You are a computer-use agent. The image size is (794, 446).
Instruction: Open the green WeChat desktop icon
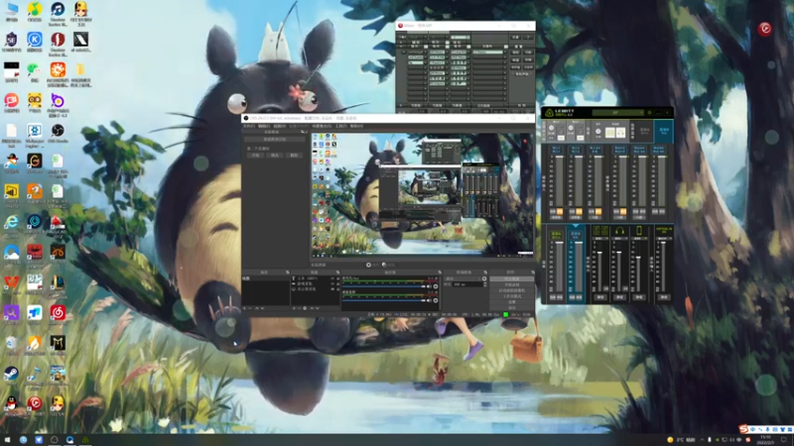tap(35, 71)
